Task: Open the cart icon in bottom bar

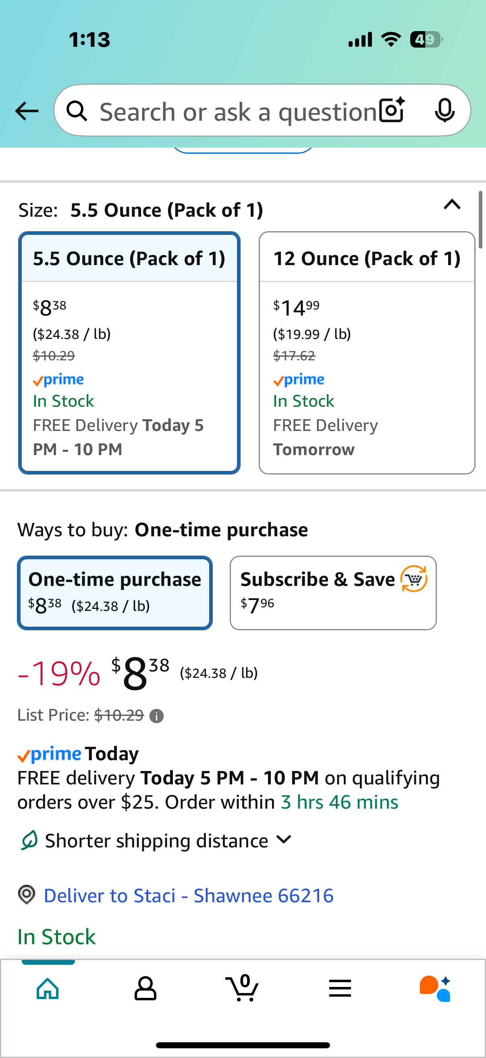Action: tap(242, 988)
